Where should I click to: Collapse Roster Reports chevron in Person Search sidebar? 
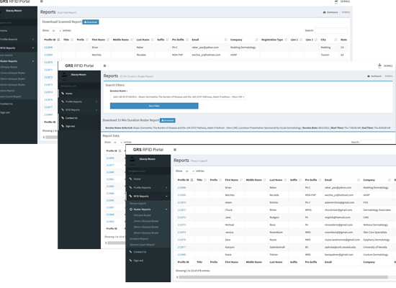point(166,210)
